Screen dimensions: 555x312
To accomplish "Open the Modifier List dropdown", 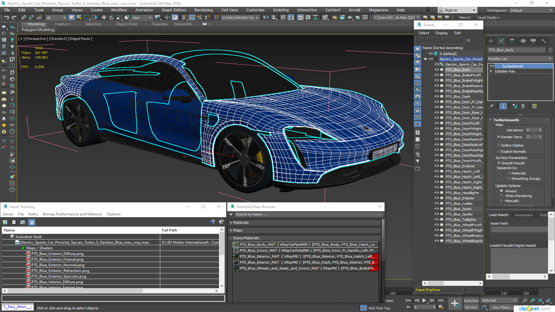I will 520,59.
